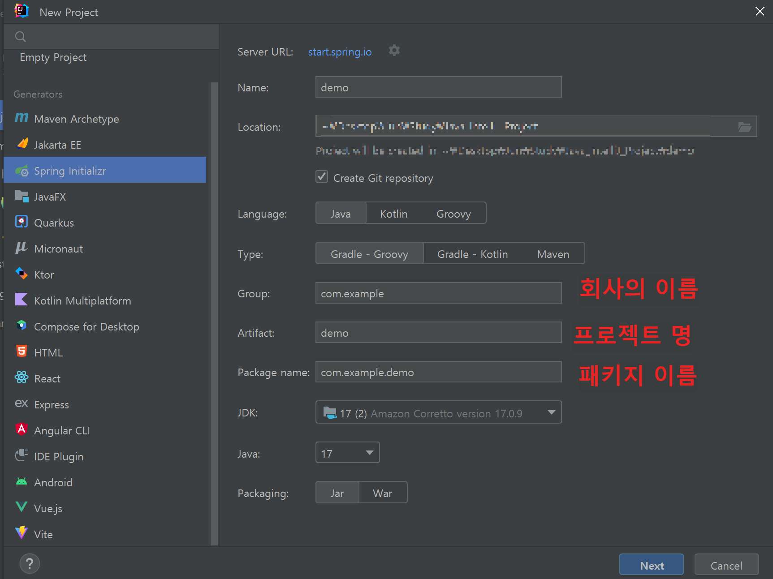This screenshot has height=579, width=773.
Task: Select Groovy as language
Action: click(x=453, y=214)
